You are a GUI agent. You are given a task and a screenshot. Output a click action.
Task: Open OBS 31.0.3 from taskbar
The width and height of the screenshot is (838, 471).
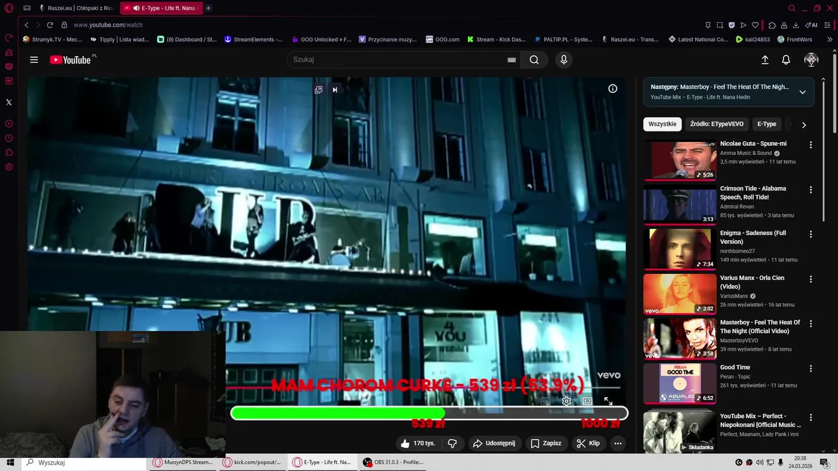click(x=393, y=462)
